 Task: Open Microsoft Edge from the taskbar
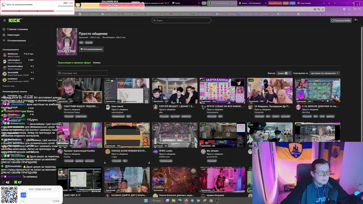click(x=180, y=201)
